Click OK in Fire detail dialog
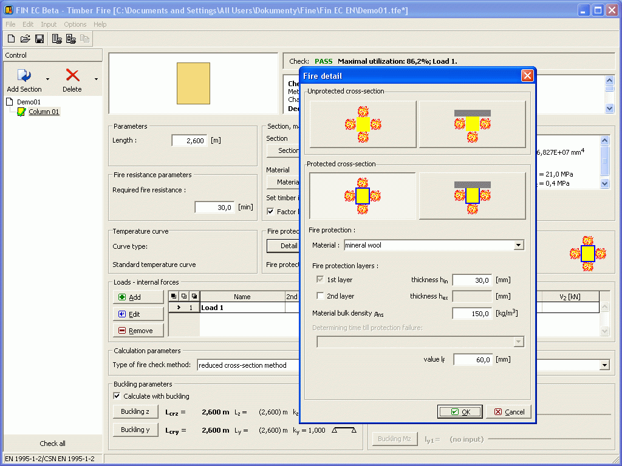The width and height of the screenshot is (622, 466). point(460,411)
